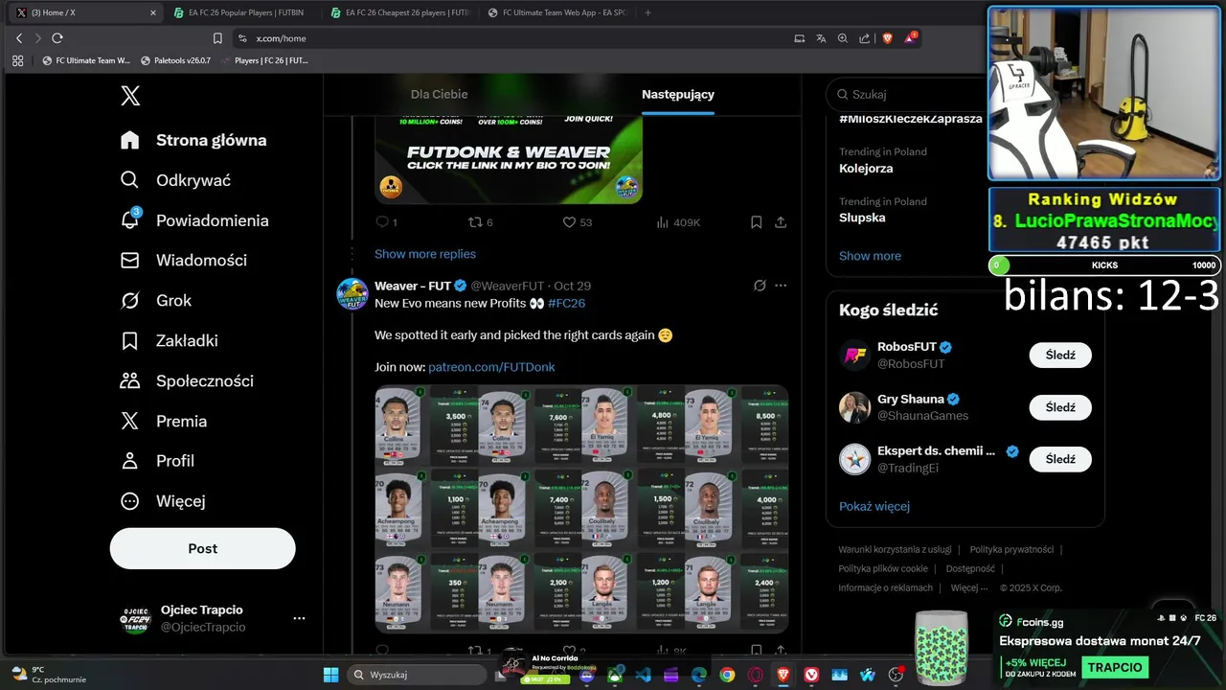The width and height of the screenshot is (1226, 690).
Task: Follow Gry Shauna with Śledź button
Action: pyautogui.click(x=1060, y=407)
